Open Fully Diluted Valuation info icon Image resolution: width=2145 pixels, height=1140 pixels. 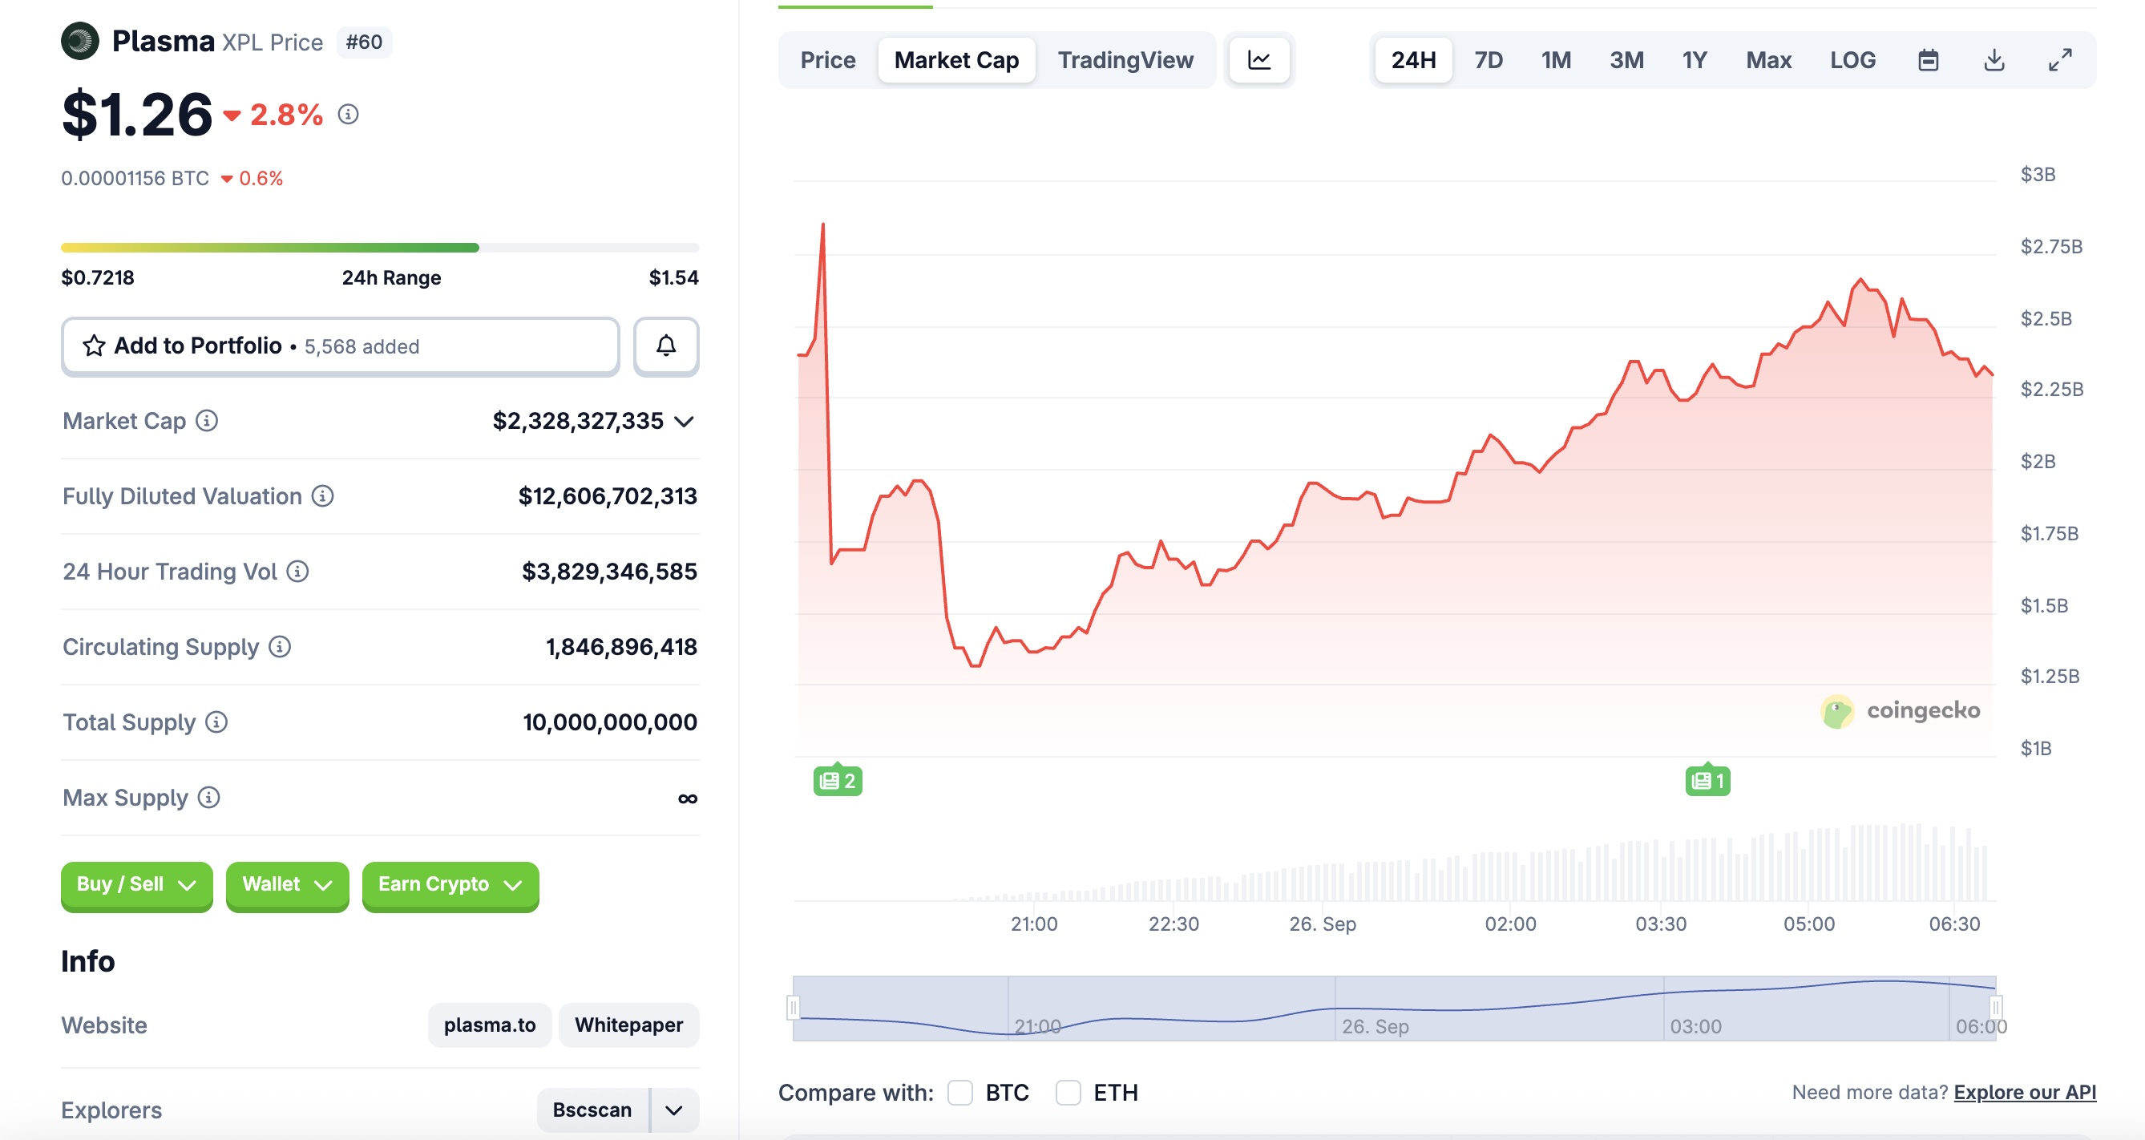tap(322, 496)
